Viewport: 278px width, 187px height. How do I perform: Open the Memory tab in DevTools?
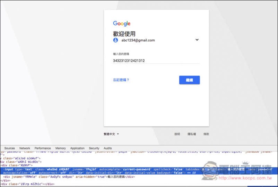[60, 148]
